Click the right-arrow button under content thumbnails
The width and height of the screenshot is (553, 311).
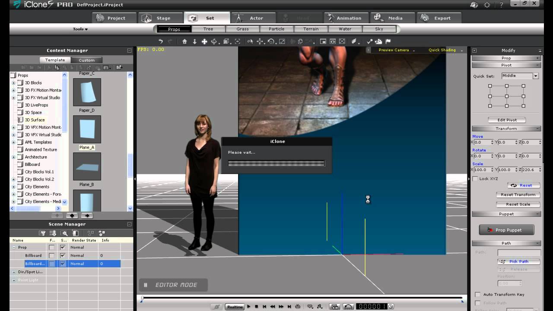point(87,216)
